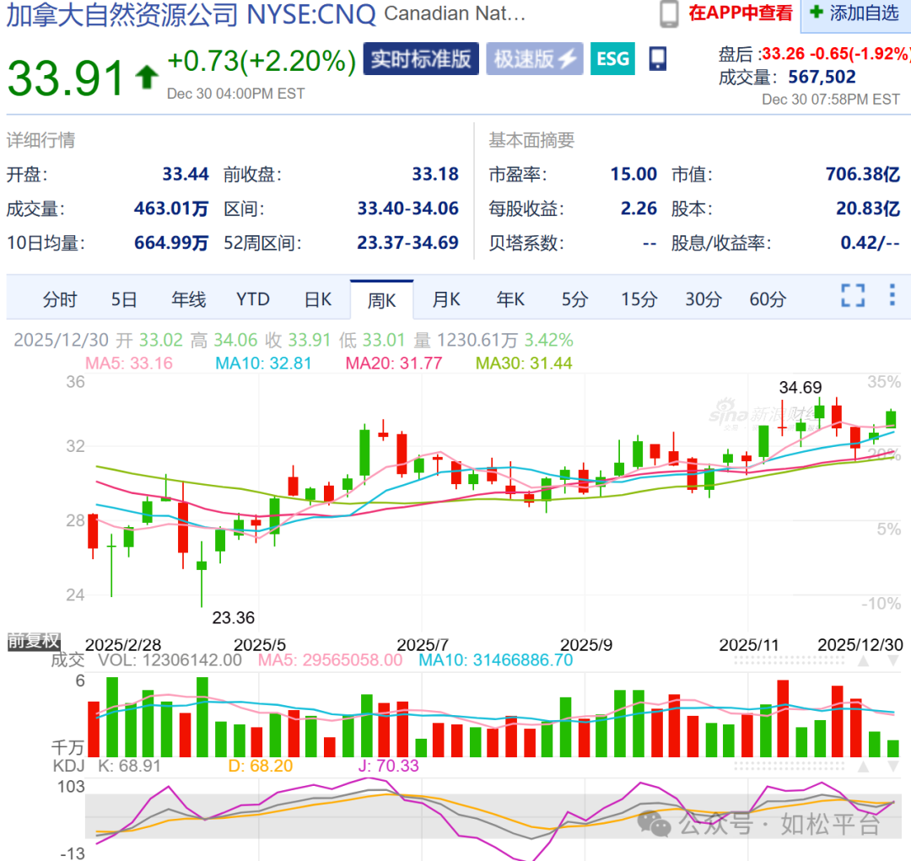Switch to 极速版 fast mode

point(535,59)
